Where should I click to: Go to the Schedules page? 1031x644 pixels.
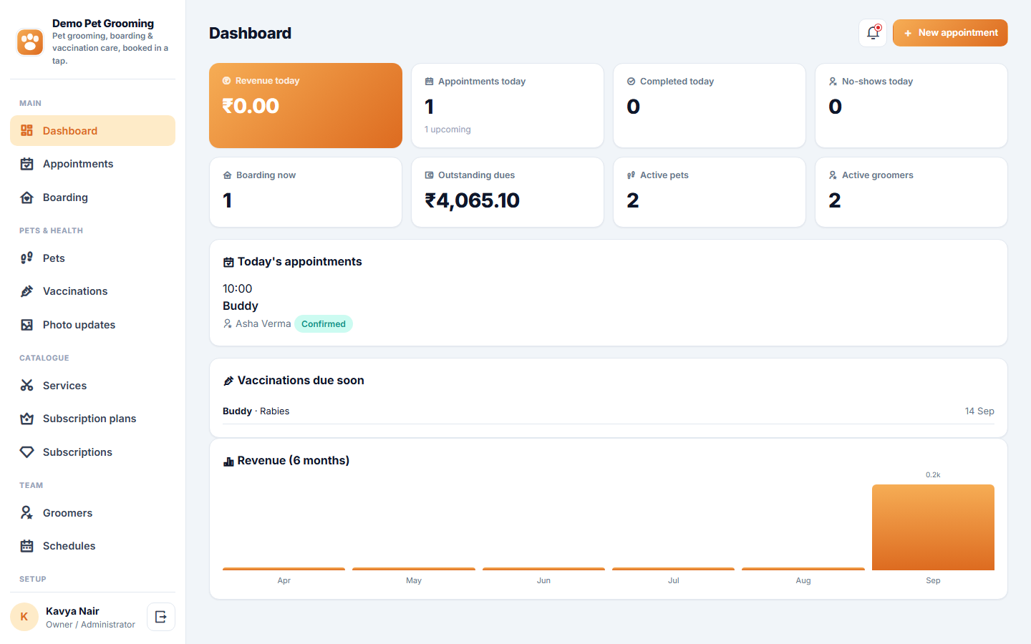click(92, 546)
